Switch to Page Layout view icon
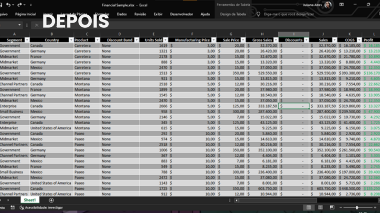Image resolution: width=380 pixels, height=213 pixels. pos(320,207)
